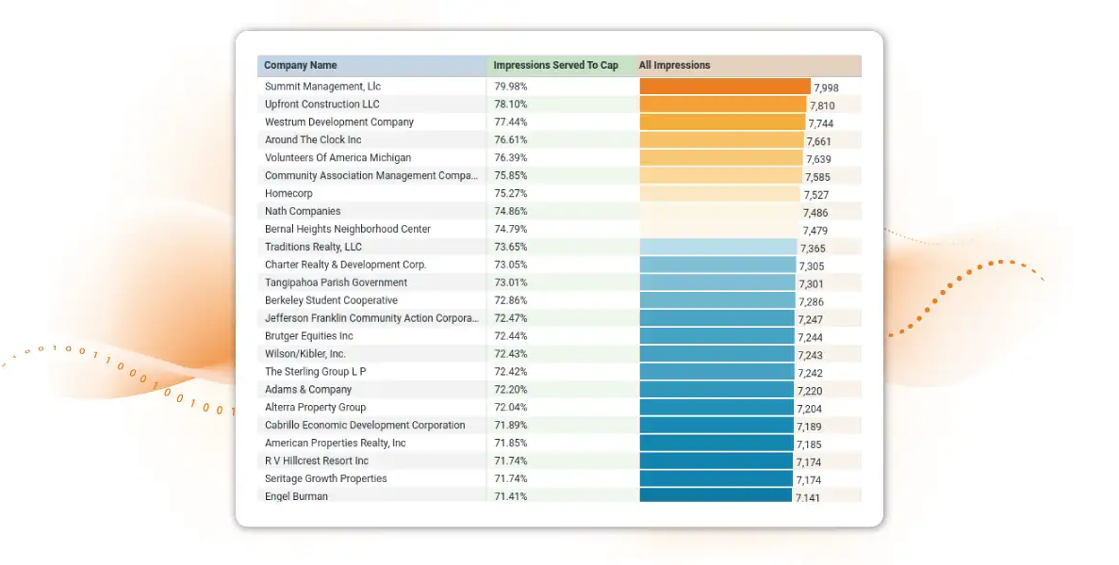Select Upfront Construction LLC company name
The height and width of the screenshot is (565, 1119).
pyautogui.click(x=321, y=104)
